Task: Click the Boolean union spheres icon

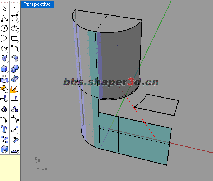Action: tap(15, 69)
